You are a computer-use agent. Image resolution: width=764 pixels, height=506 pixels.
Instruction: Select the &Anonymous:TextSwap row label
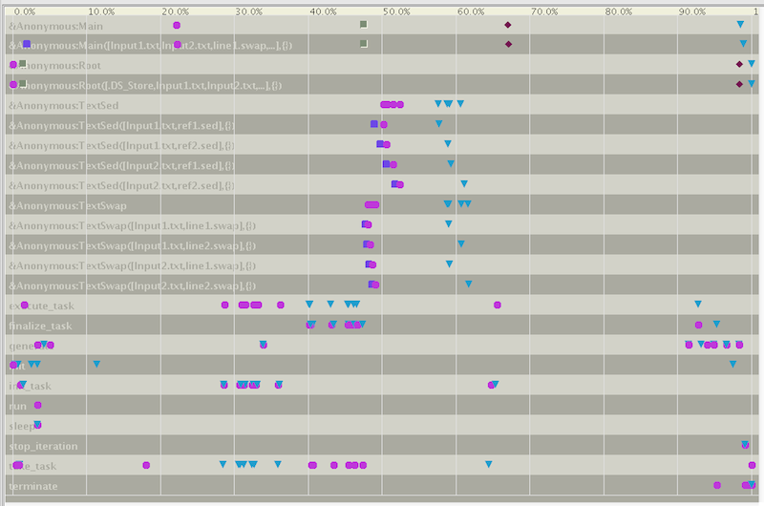coord(67,205)
